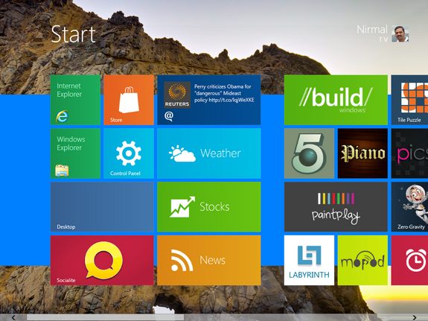This screenshot has width=428, height=321.
Task: Open Control Panel tile
Action: tap(129, 153)
